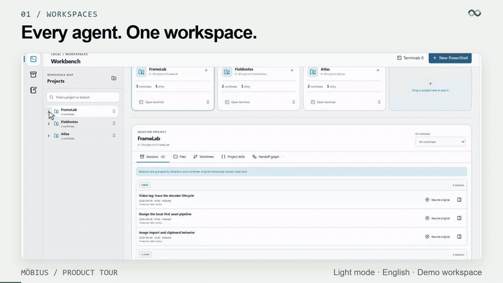Close the Fieldnotes project card
Screen dimensions: 503x283
tap(292, 70)
